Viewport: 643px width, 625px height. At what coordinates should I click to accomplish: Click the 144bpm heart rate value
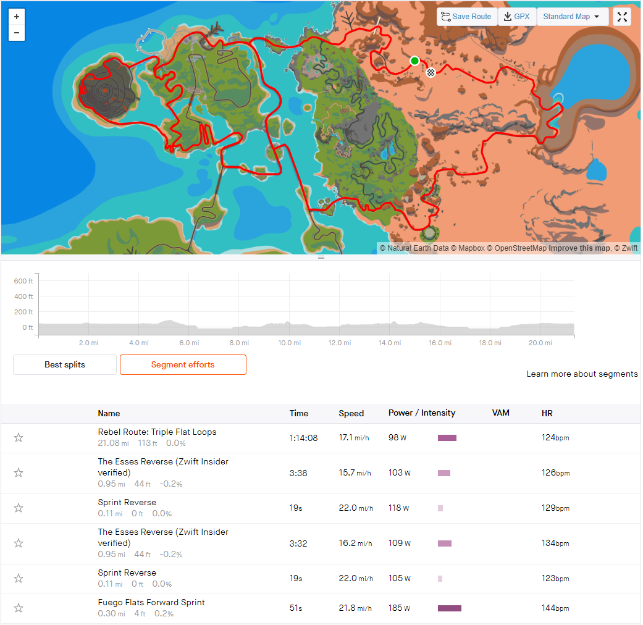click(555, 608)
